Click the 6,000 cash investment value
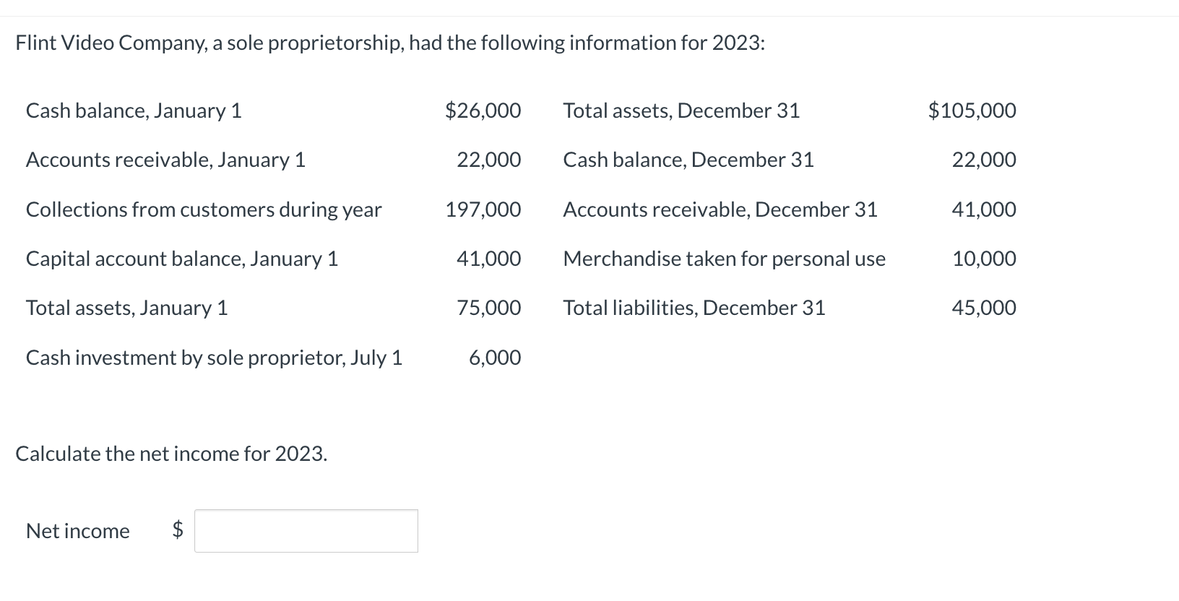Viewport: 1179px width, 601px height. (495, 358)
